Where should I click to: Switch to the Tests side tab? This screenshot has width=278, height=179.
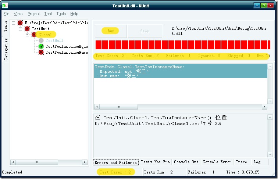coord(6,26)
